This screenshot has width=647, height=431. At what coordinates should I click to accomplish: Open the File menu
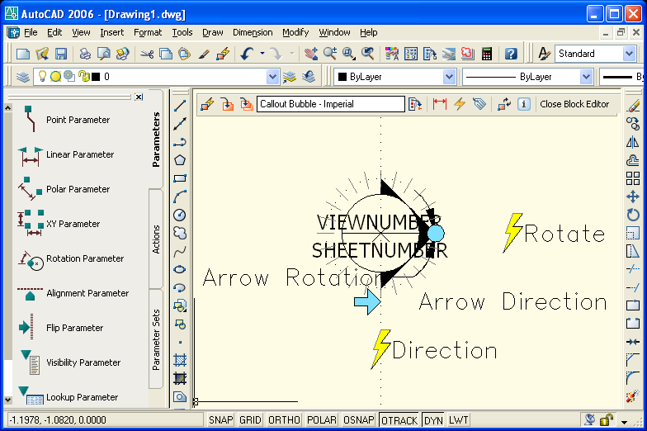(x=31, y=32)
